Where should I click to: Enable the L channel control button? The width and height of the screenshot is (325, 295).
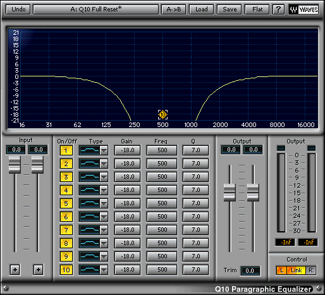click(x=281, y=270)
